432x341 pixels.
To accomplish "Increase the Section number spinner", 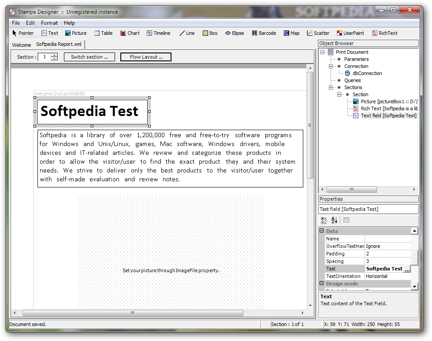I will coord(55,55).
